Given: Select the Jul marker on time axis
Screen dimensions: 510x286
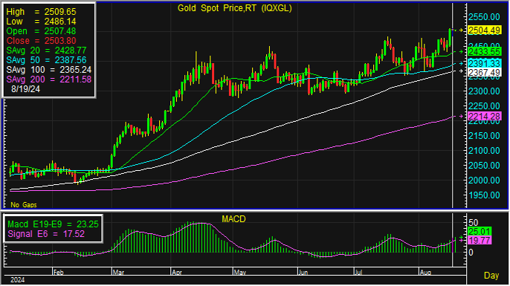Looking at the screenshot, I should tap(358, 273).
